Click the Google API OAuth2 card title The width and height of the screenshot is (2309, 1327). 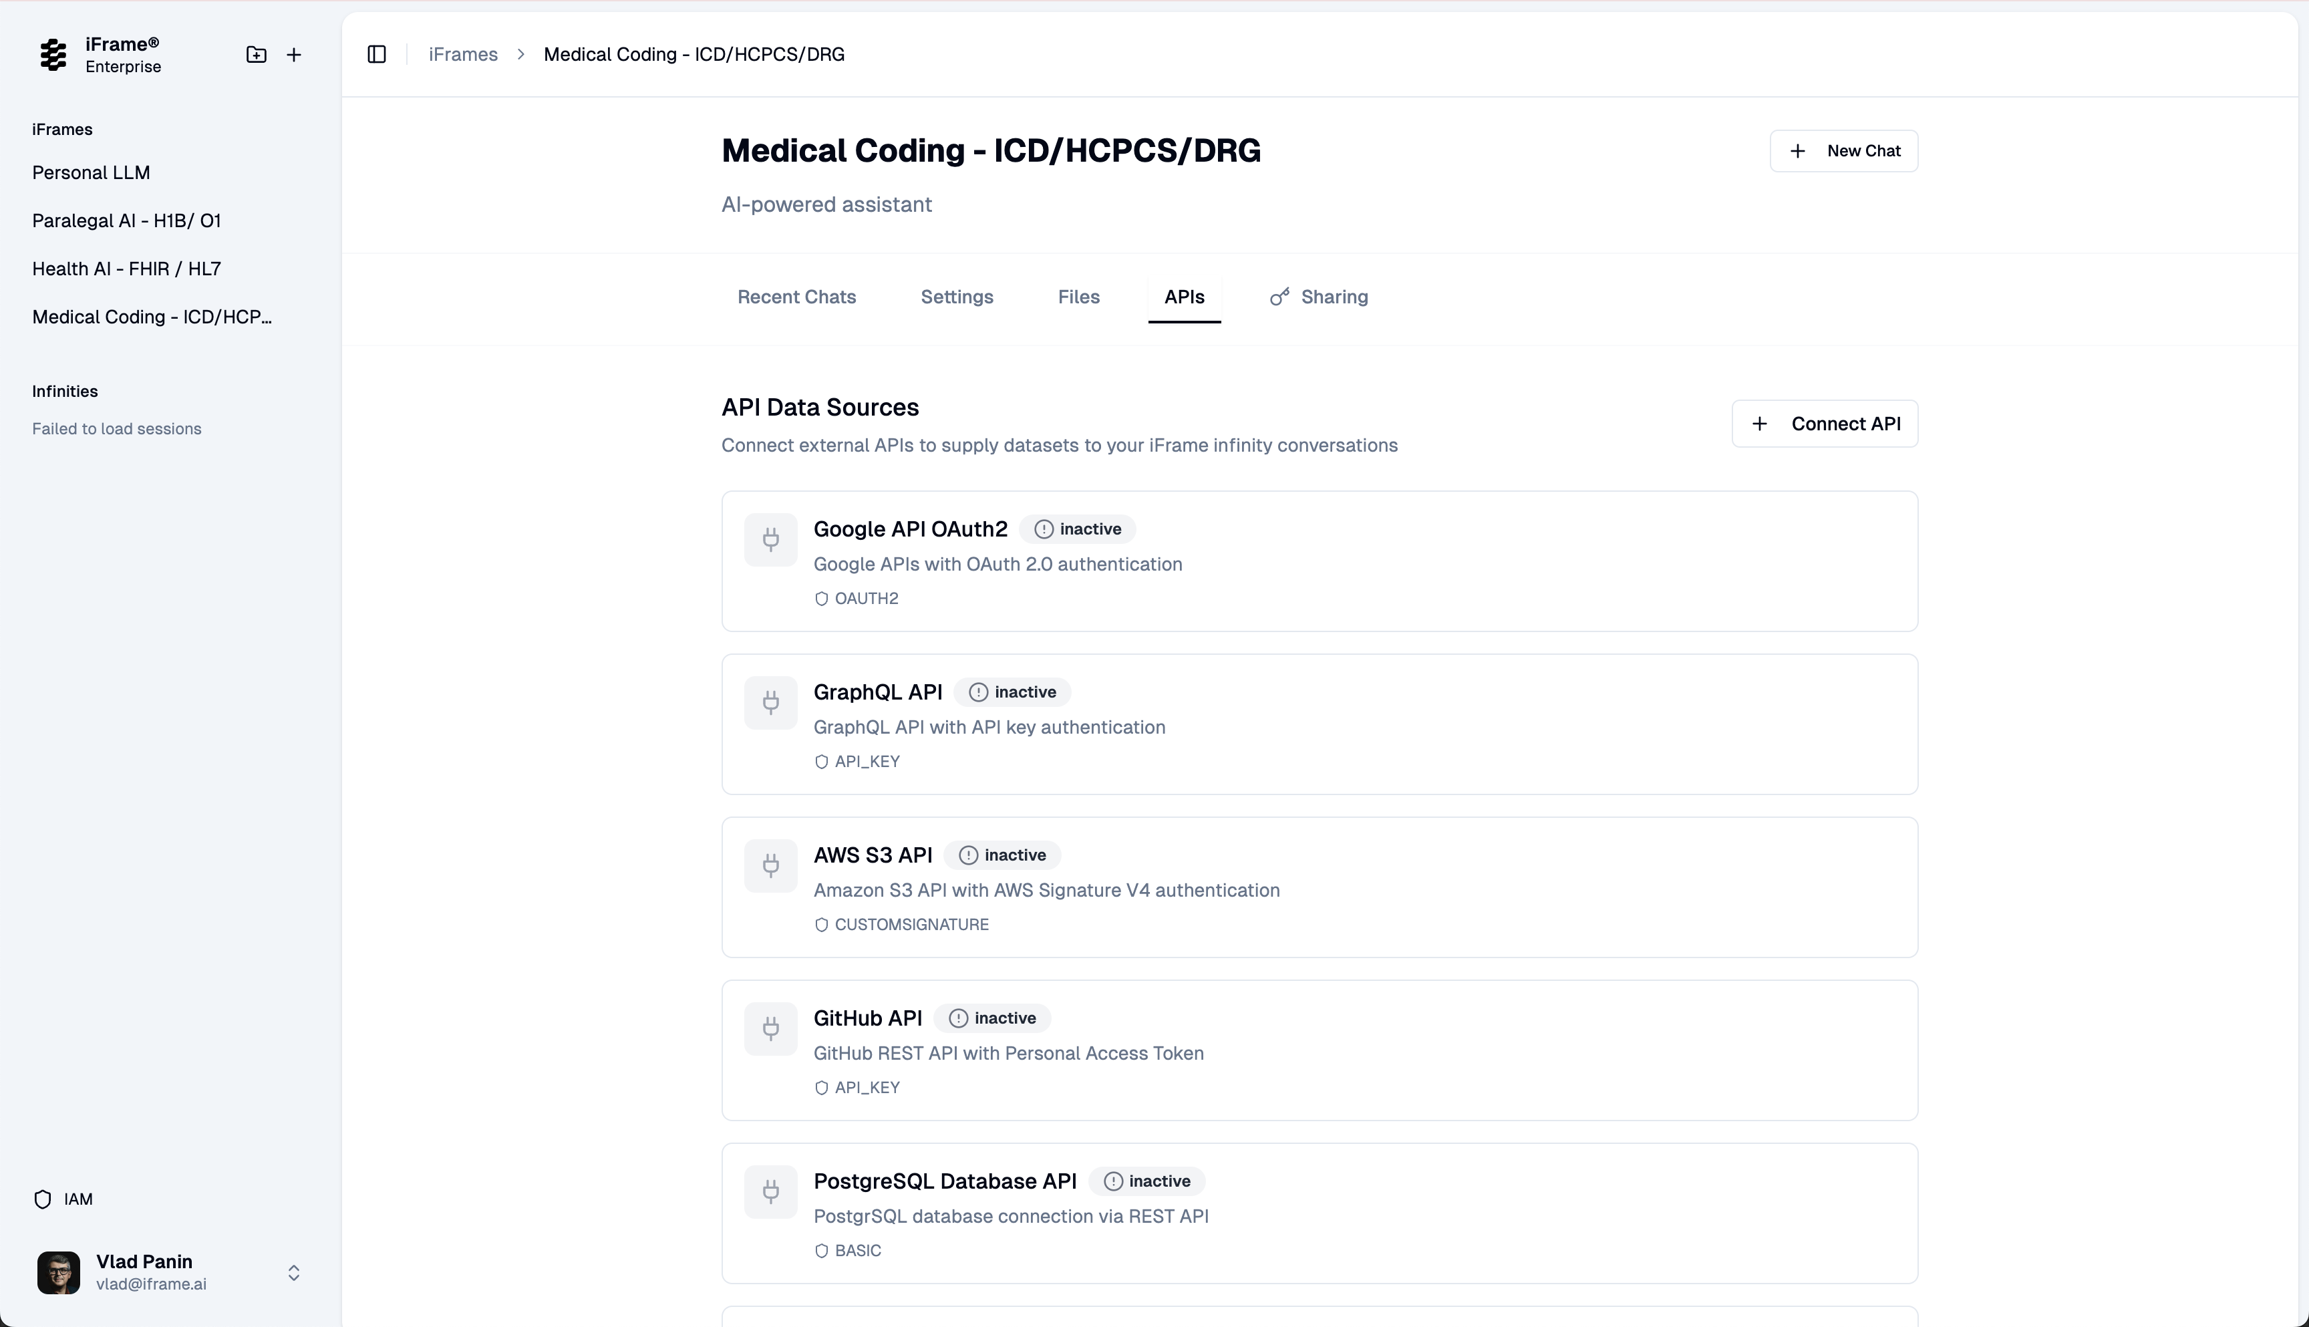pyautogui.click(x=910, y=529)
